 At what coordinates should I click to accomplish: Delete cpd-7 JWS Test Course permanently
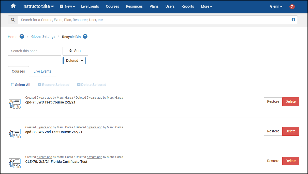click(291, 101)
